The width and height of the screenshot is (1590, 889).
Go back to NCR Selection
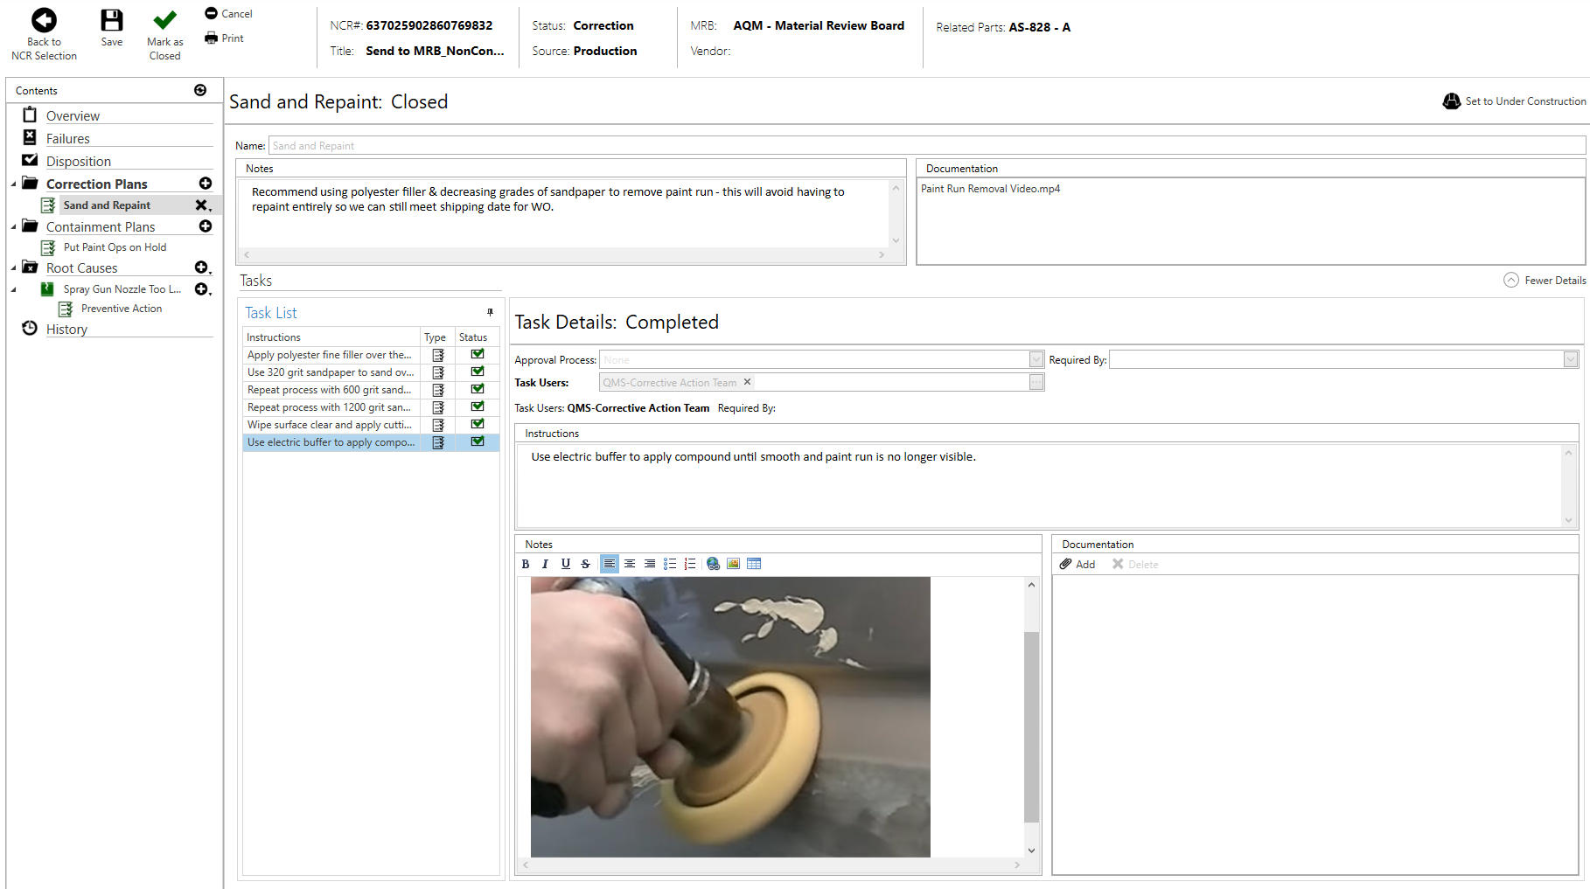[44, 34]
